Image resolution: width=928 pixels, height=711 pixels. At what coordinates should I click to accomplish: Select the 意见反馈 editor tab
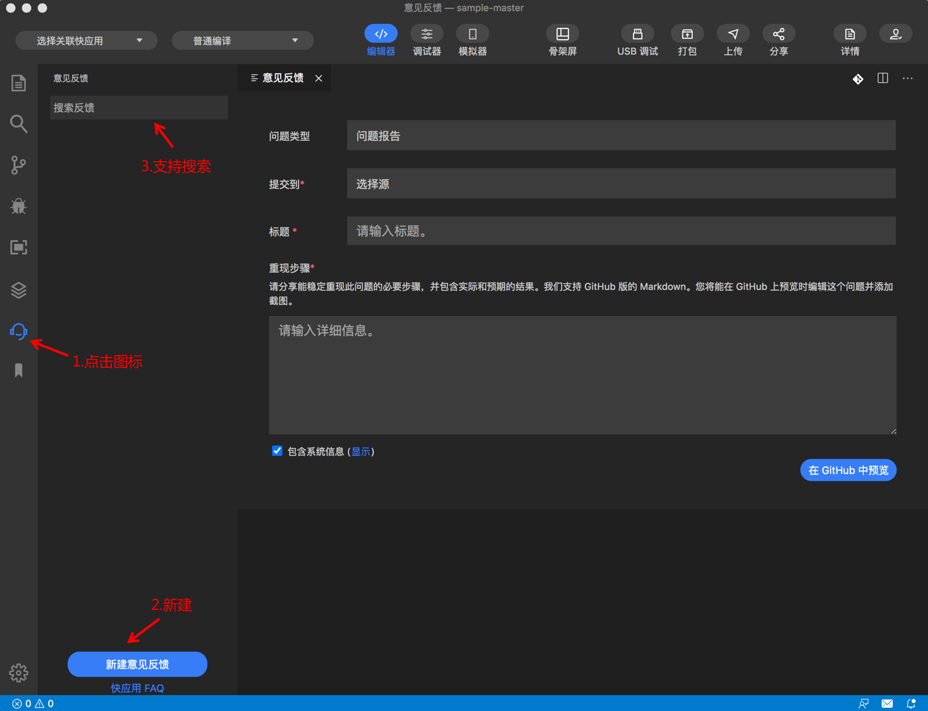pos(284,78)
